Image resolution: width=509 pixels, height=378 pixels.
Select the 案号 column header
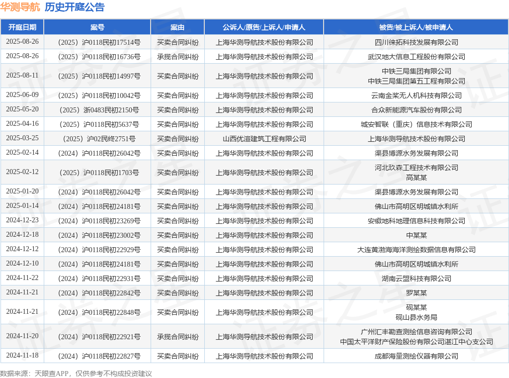point(97,27)
